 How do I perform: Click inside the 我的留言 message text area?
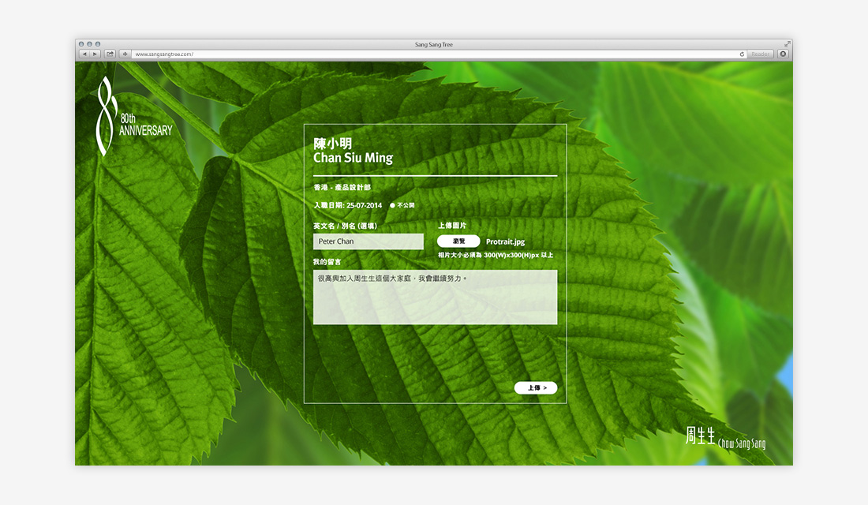tap(435, 297)
